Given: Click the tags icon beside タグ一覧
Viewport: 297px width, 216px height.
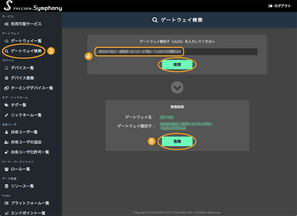Looking at the screenshot, I should pos(7,105).
